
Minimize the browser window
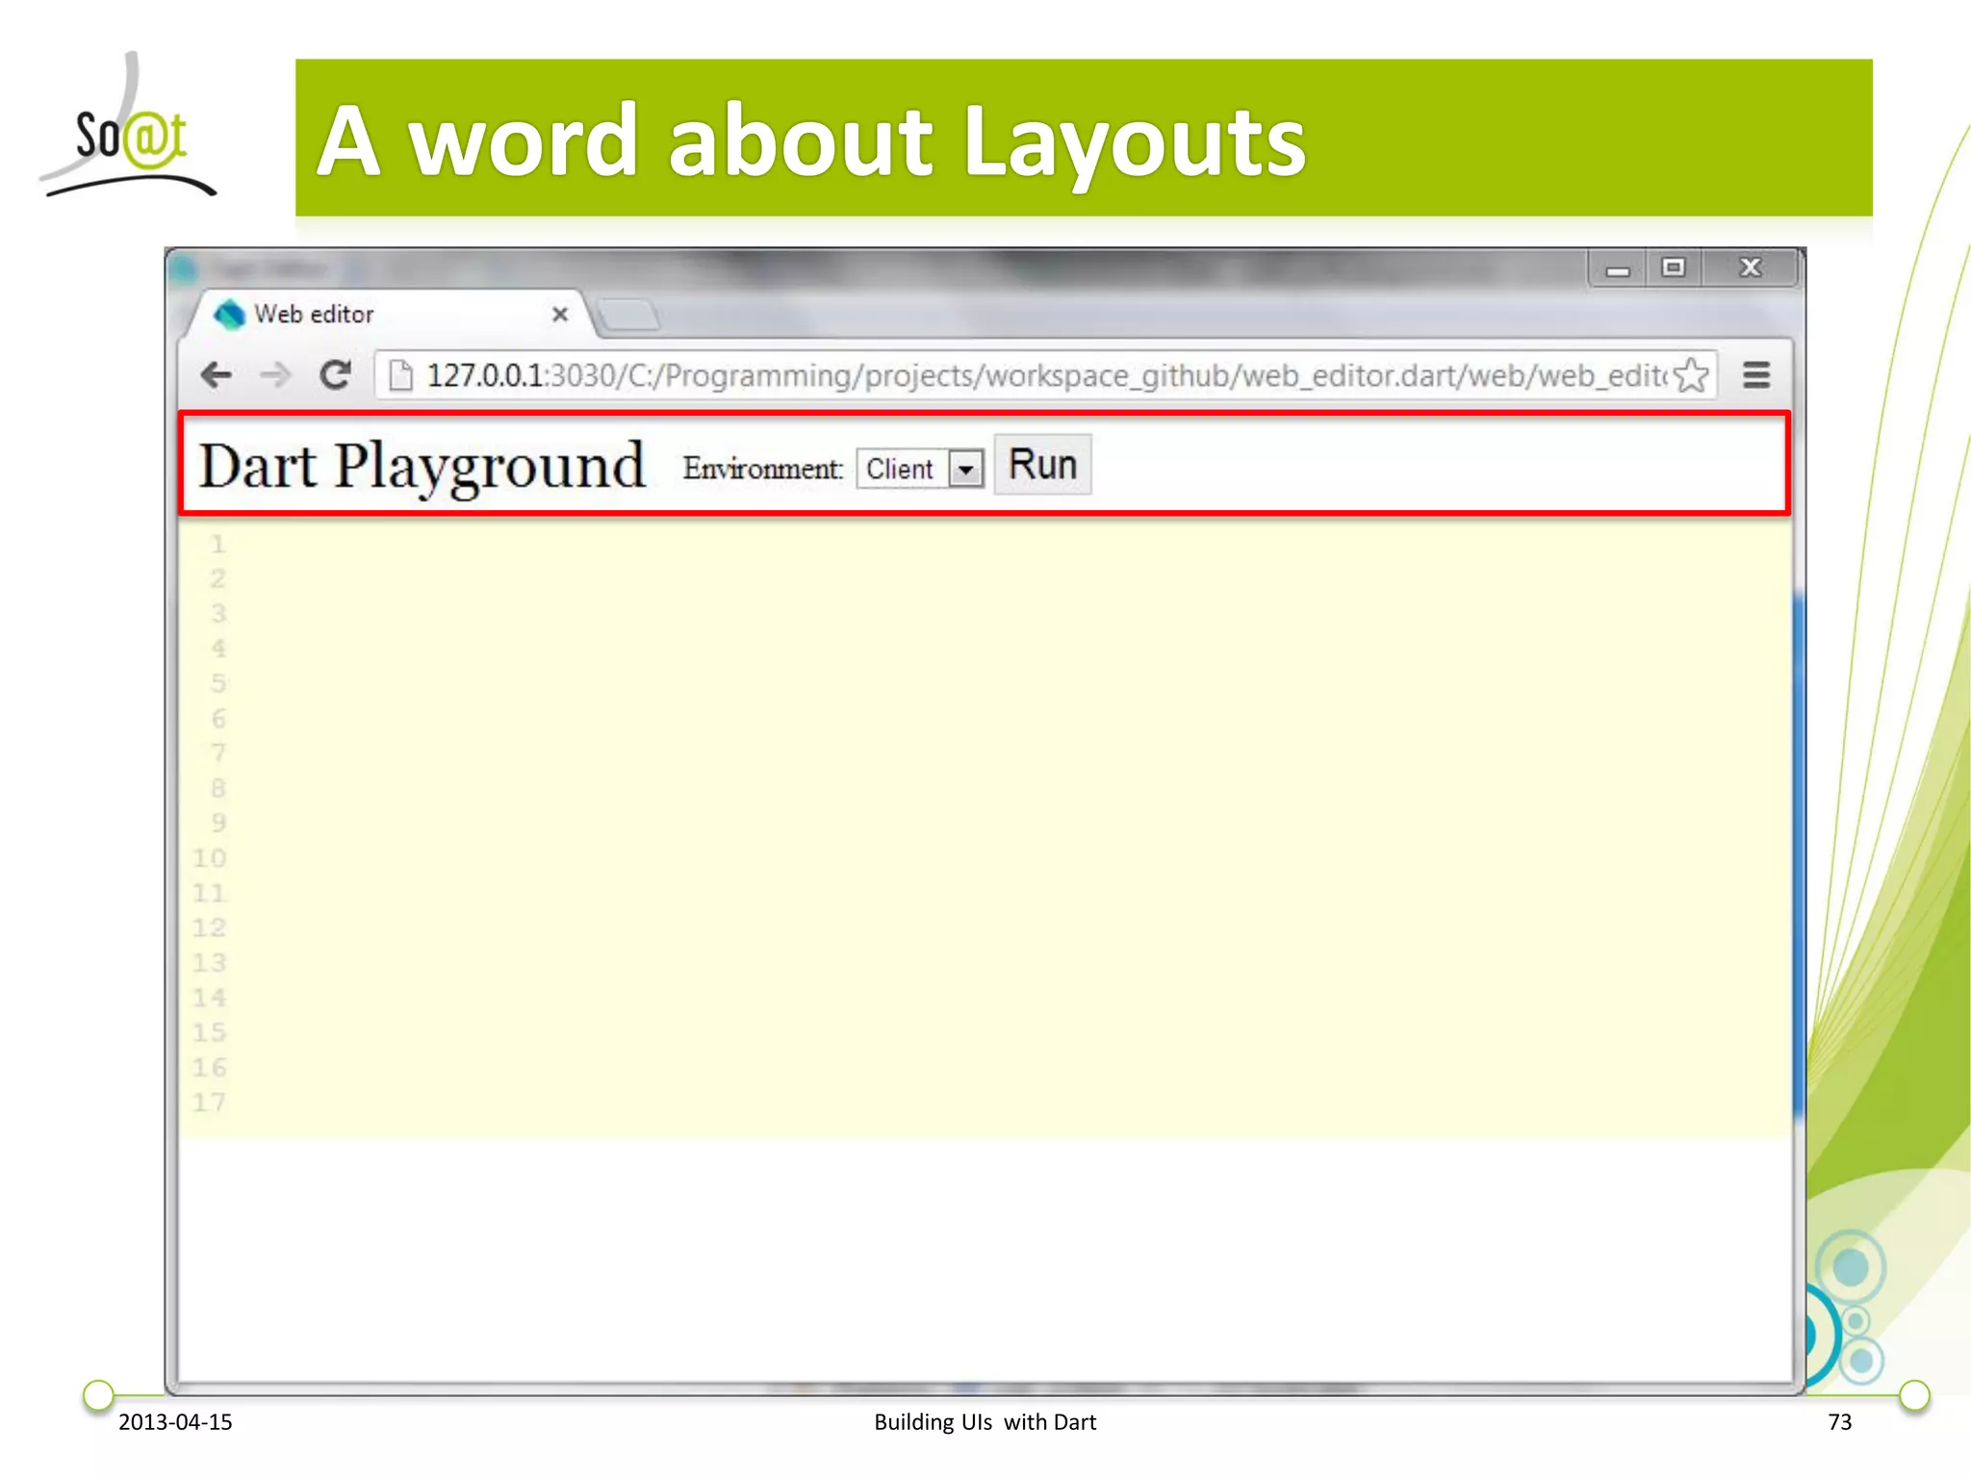coord(1618,269)
